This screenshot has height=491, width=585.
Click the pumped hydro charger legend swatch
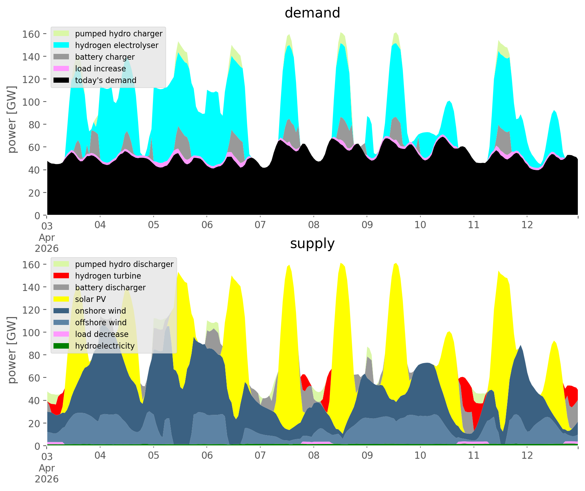click(61, 34)
